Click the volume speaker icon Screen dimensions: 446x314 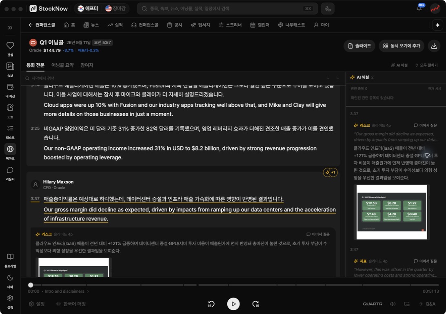coord(393,304)
